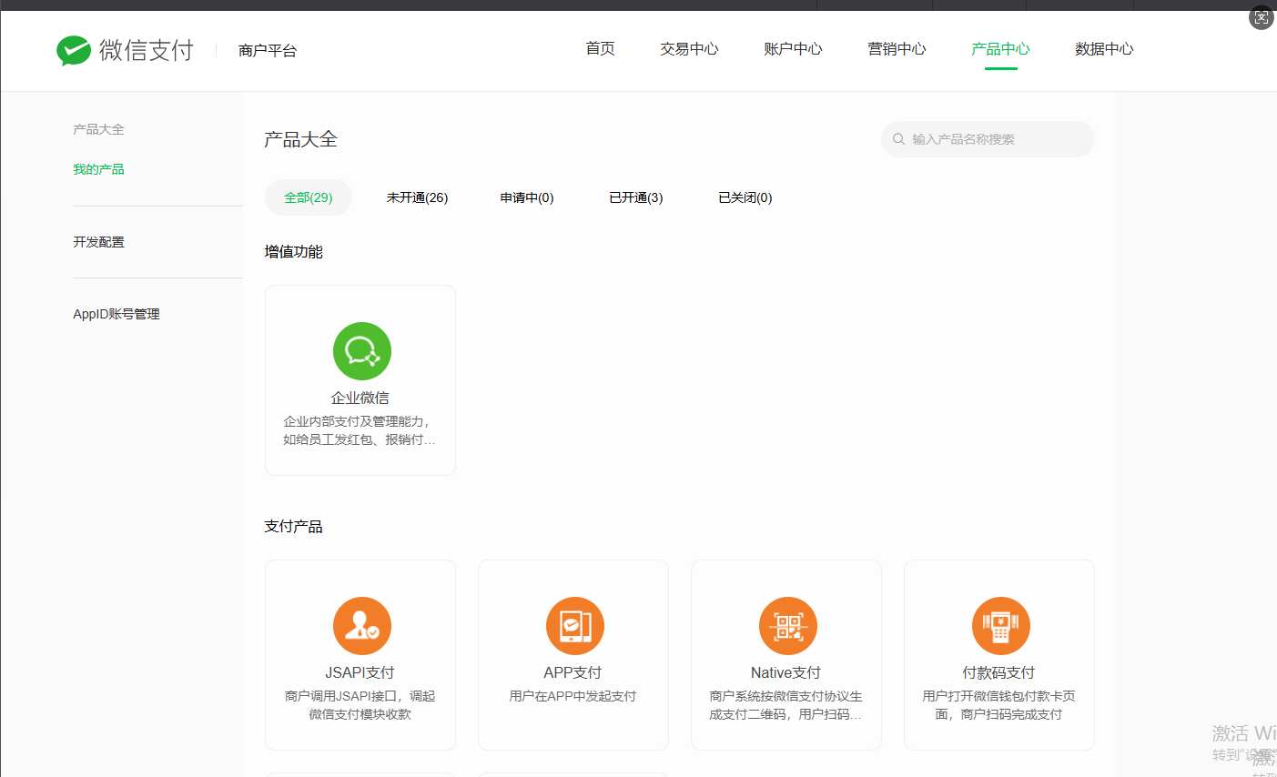The height and width of the screenshot is (777, 1277).
Task: Open the 数据中心 navigation tab
Action: [1104, 49]
